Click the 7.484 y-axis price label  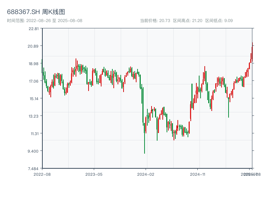point(34,168)
